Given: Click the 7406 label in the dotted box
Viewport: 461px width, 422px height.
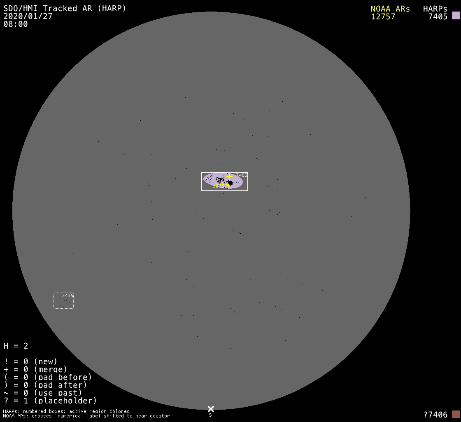Looking at the screenshot, I should (68, 295).
